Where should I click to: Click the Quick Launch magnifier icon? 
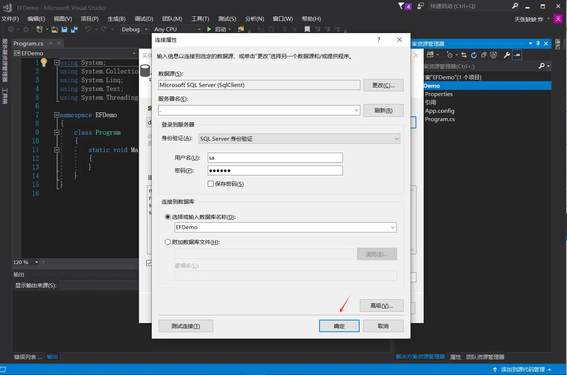tap(515, 6)
